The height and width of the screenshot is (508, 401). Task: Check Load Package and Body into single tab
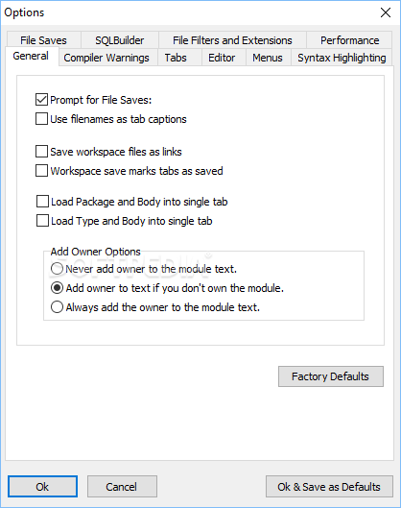(42, 202)
